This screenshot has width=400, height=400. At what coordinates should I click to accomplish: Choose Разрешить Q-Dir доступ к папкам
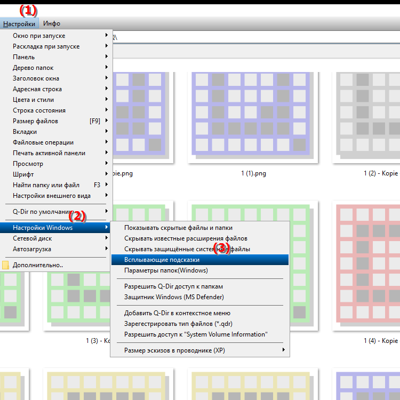pos(200,286)
